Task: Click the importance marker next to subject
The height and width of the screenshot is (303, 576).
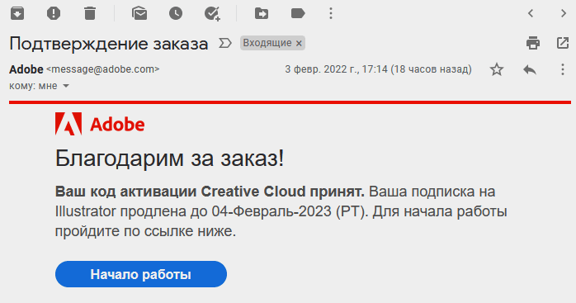Action: [x=225, y=44]
